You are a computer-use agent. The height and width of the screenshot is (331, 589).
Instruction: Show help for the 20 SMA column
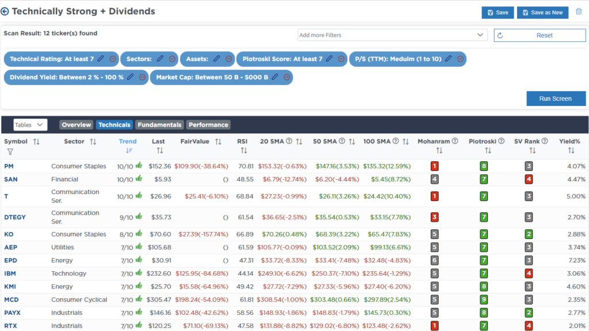click(x=289, y=141)
